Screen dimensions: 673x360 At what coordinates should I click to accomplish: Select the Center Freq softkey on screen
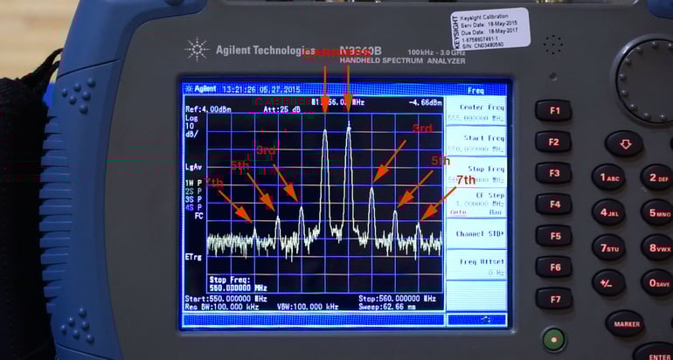coord(476,111)
